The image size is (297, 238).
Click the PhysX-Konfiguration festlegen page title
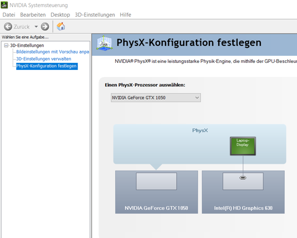pos(189,43)
